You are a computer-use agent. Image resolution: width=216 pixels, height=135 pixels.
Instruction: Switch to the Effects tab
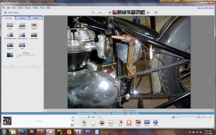click(36, 18)
